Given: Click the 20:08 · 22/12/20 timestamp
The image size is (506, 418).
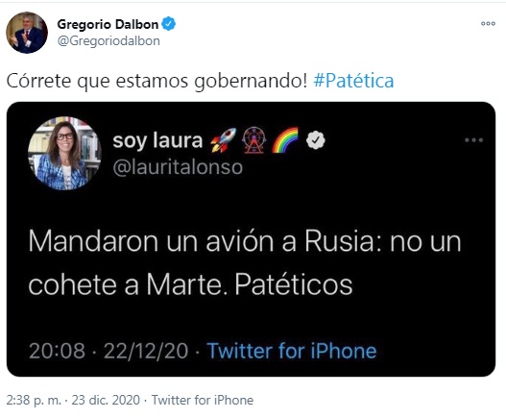Looking at the screenshot, I should pyautogui.click(x=108, y=351).
